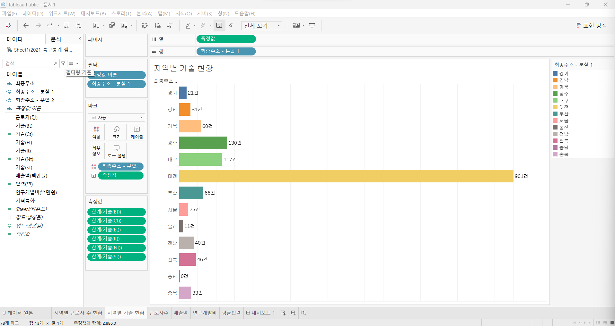Click the presentation mode icon
The image size is (615, 326).
[312, 25]
